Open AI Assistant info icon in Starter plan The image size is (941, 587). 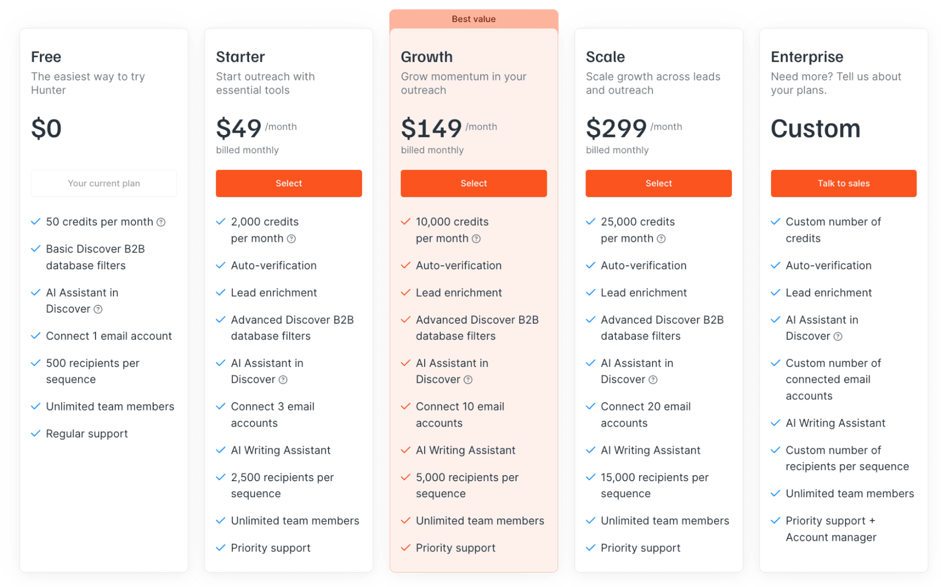coord(283,380)
